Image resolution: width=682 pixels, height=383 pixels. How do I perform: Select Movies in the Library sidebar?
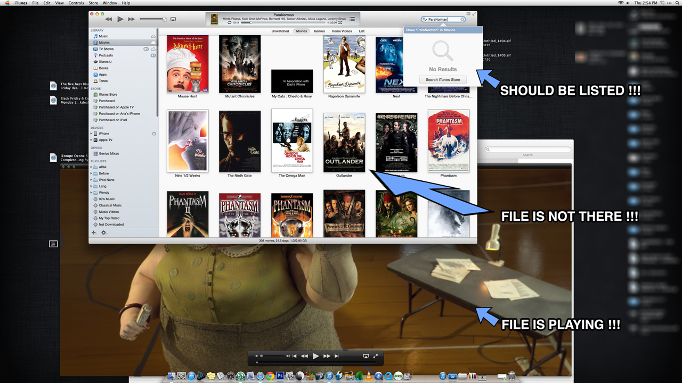click(x=123, y=43)
